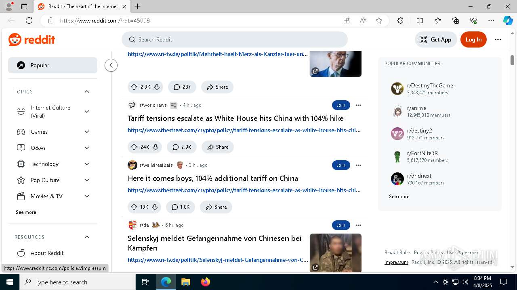
Task: Collapse the TOPICS section
Action: pyautogui.click(x=87, y=92)
